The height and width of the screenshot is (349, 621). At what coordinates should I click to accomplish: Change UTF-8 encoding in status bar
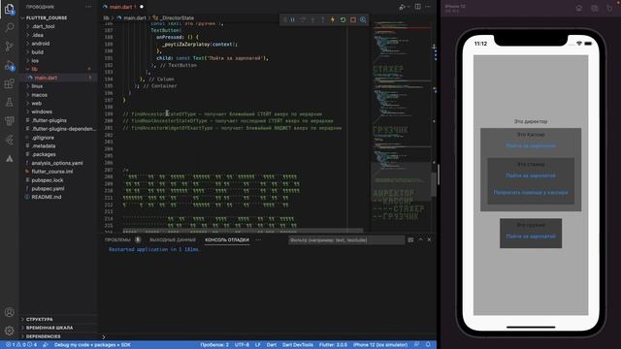pos(242,345)
